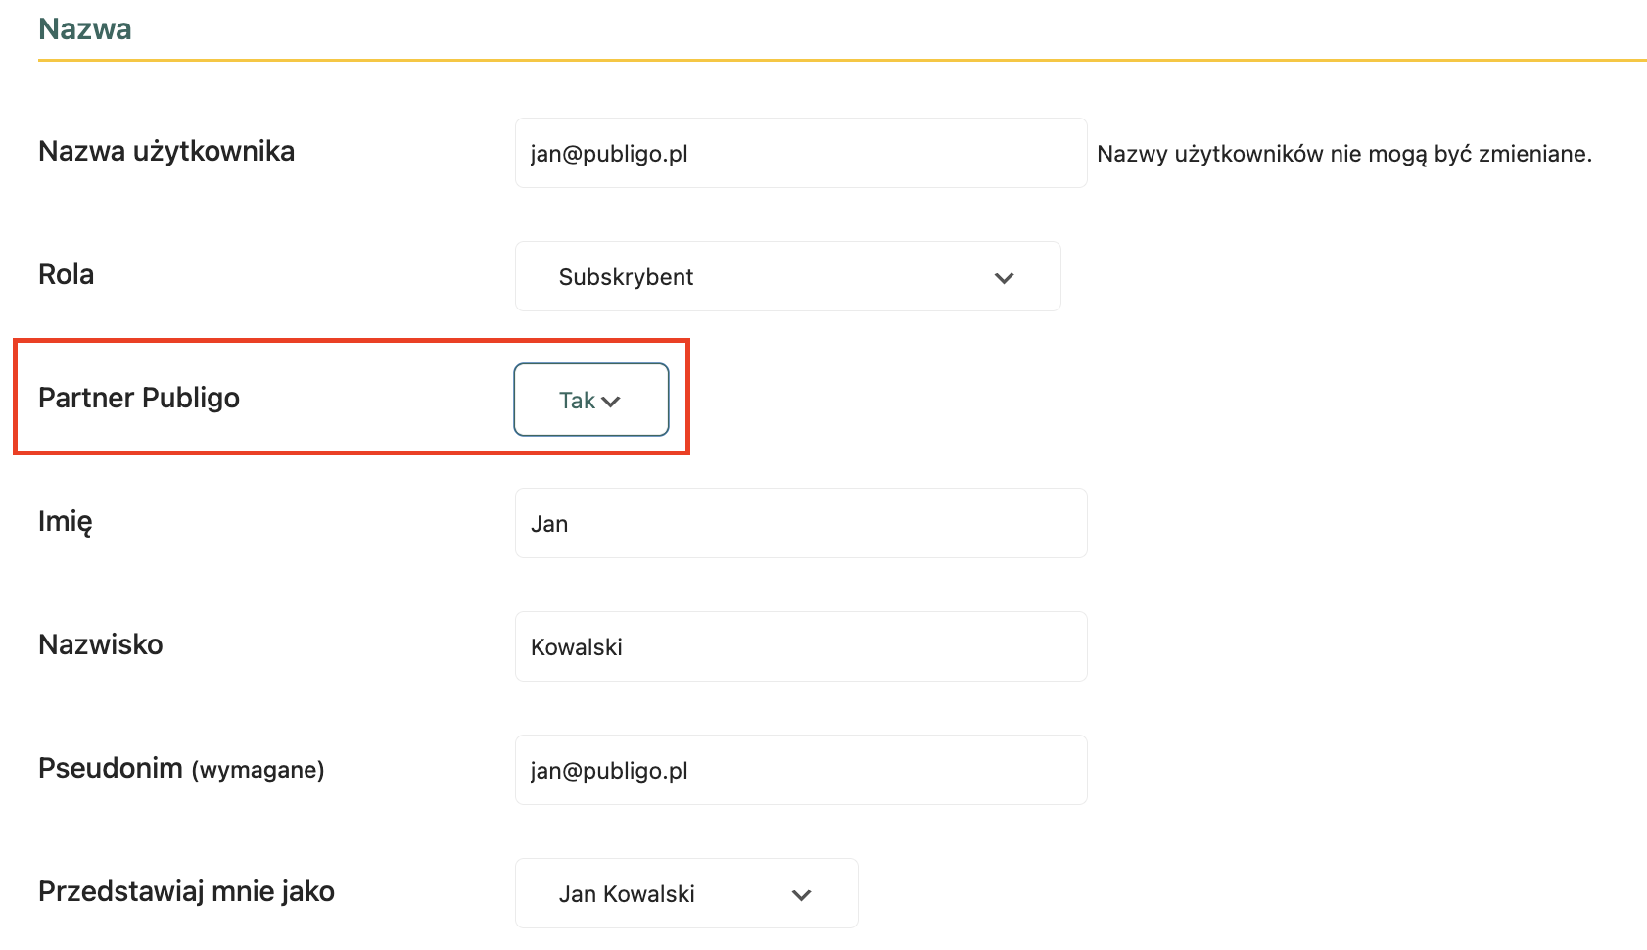Select the Pseudonim input field
The height and width of the screenshot is (950, 1647).
click(x=800, y=771)
